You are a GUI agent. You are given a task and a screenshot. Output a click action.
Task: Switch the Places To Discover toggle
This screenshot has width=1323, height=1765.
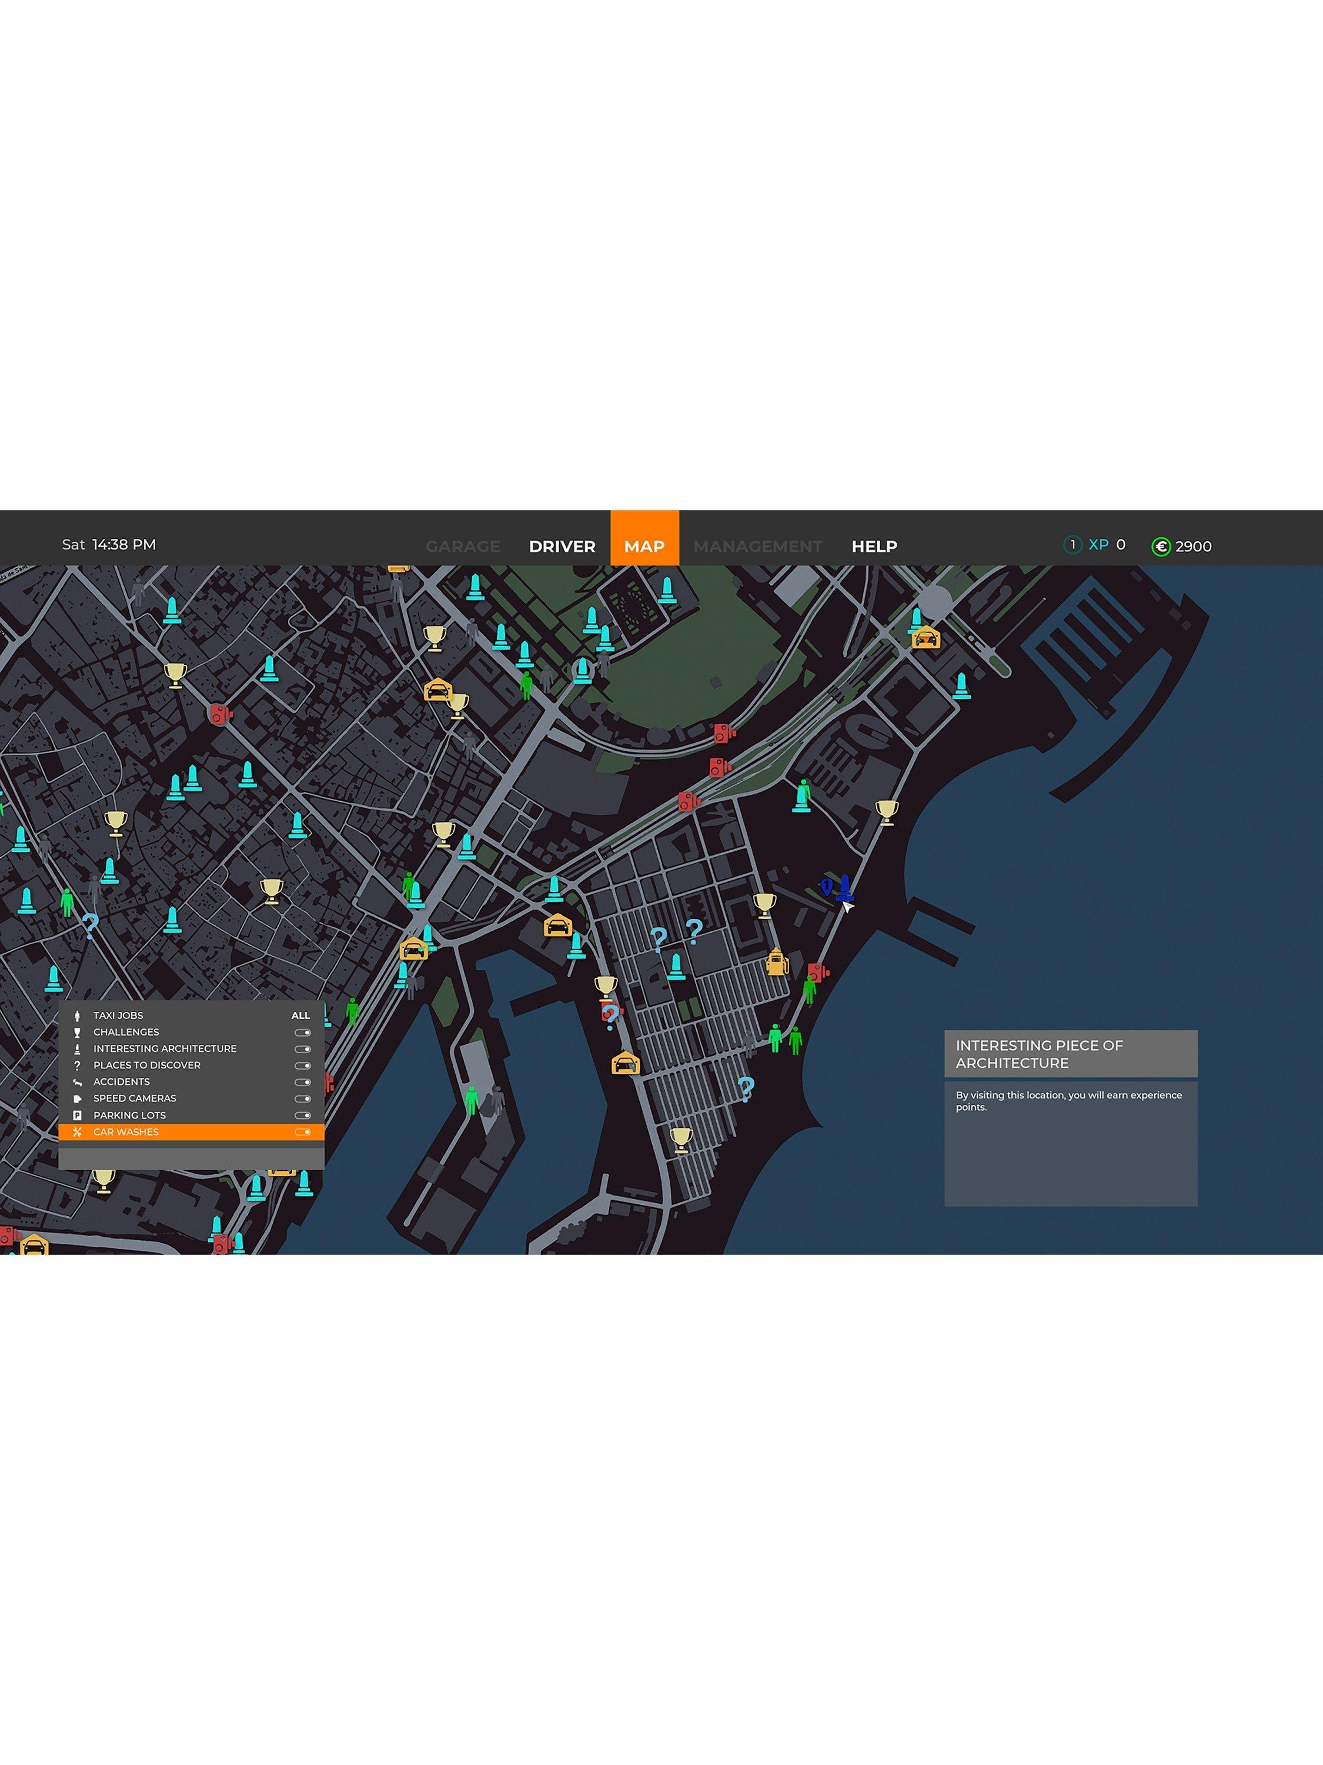click(302, 1066)
